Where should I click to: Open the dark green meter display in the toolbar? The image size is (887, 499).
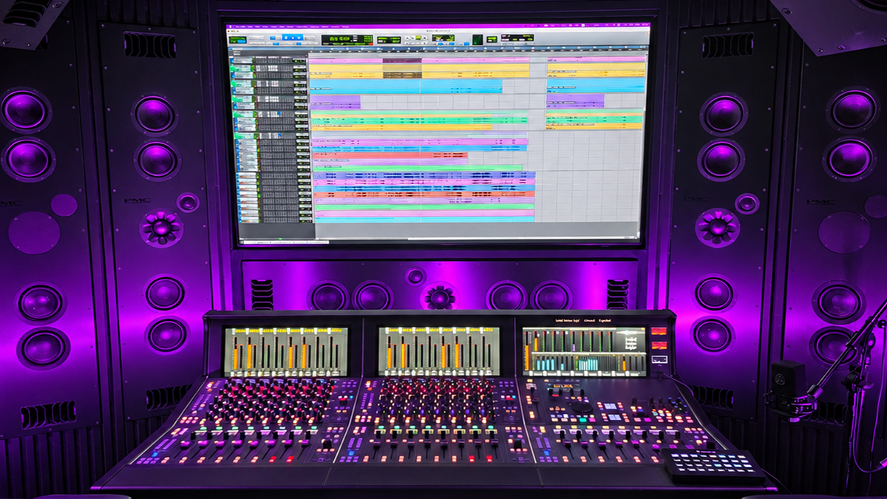478,40
